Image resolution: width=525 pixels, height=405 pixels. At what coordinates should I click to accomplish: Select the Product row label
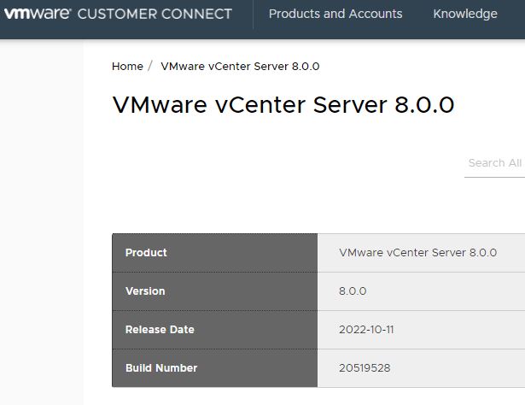(x=146, y=253)
